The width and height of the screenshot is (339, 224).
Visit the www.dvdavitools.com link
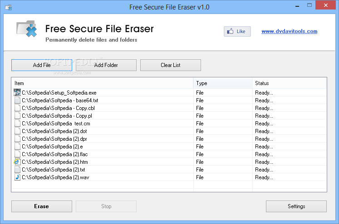click(289, 31)
